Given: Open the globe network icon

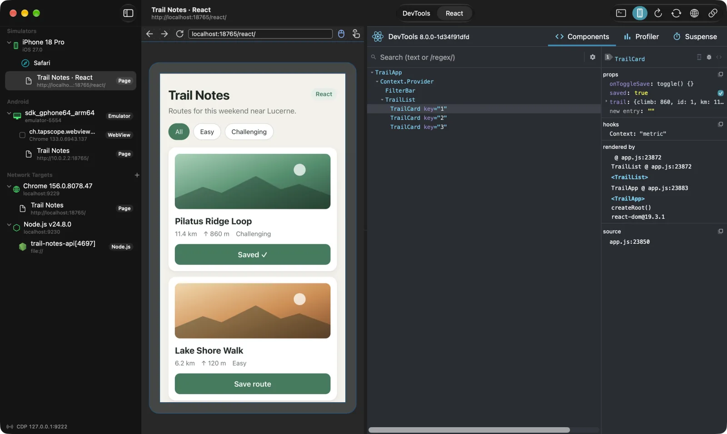Looking at the screenshot, I should (694, 13).
